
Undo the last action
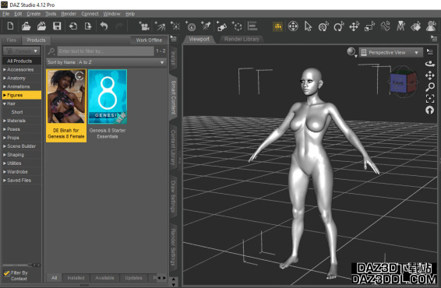click(104, 26)
